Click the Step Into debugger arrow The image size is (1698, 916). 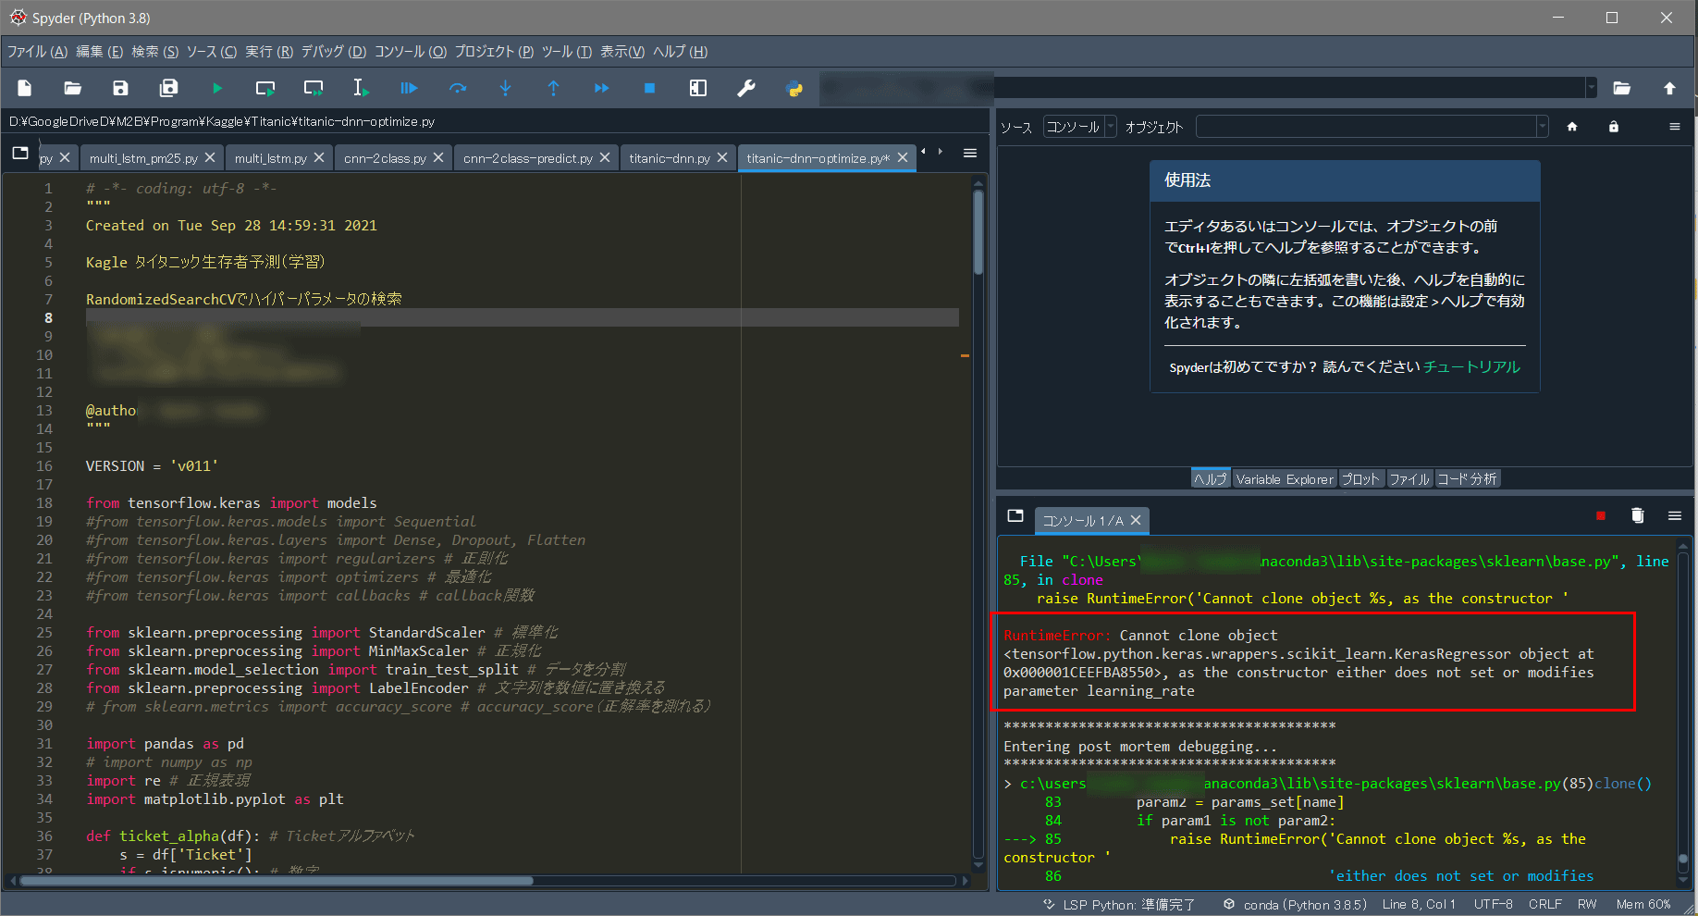coord(505,88)
